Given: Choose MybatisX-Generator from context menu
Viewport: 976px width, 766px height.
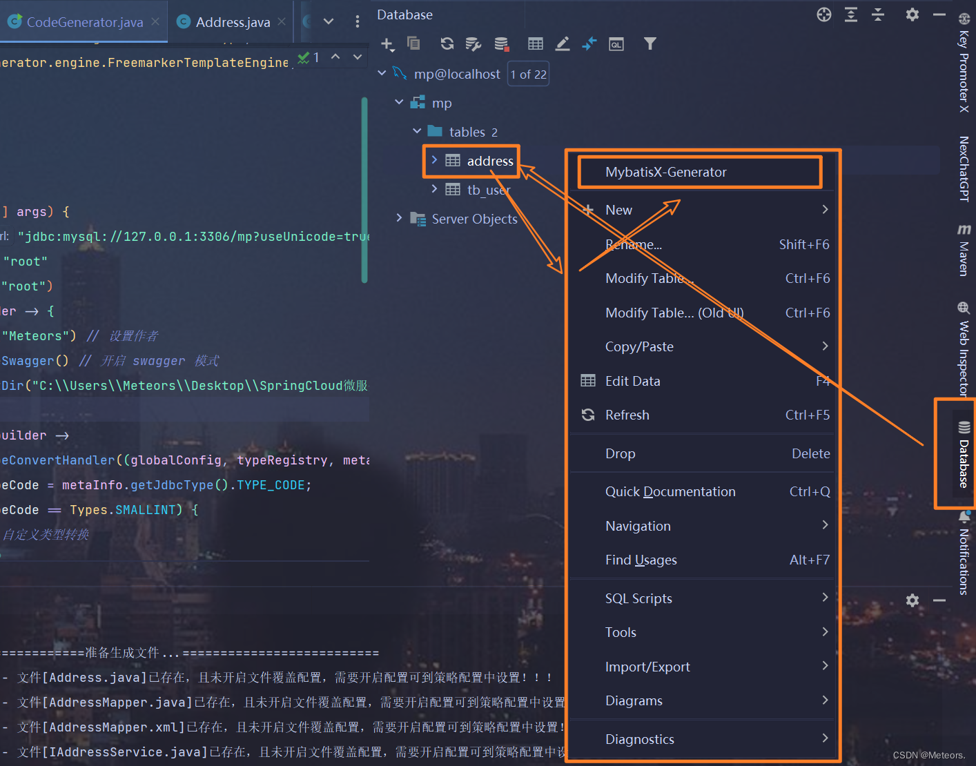Looking at the screenshot, I should (x=701, y=172).
